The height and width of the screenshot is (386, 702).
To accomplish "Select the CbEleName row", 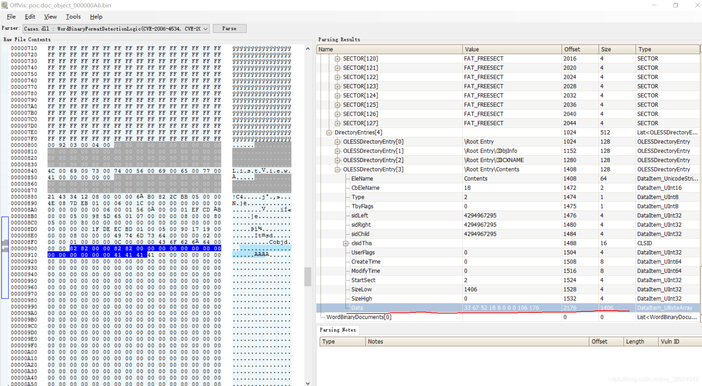I will pos(508,188).
